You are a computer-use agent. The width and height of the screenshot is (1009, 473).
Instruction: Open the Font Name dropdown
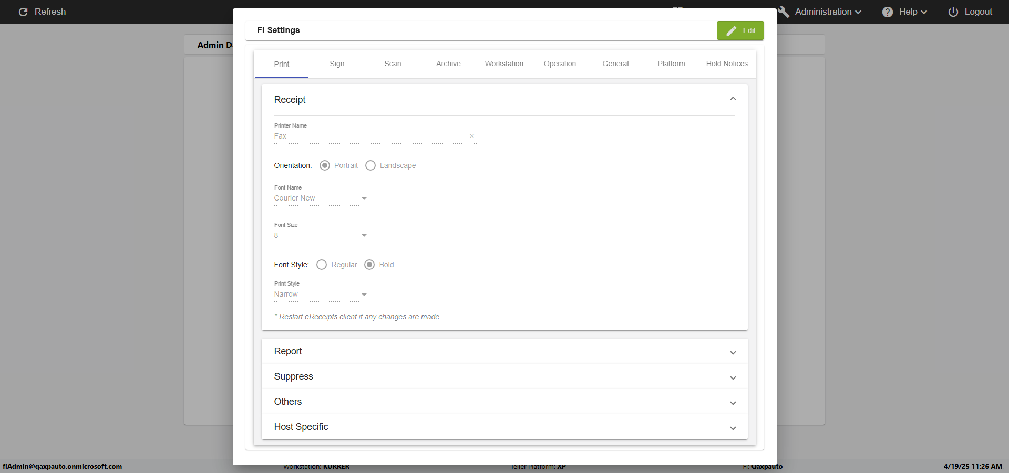pyautogui.click(x=321, y=198)
